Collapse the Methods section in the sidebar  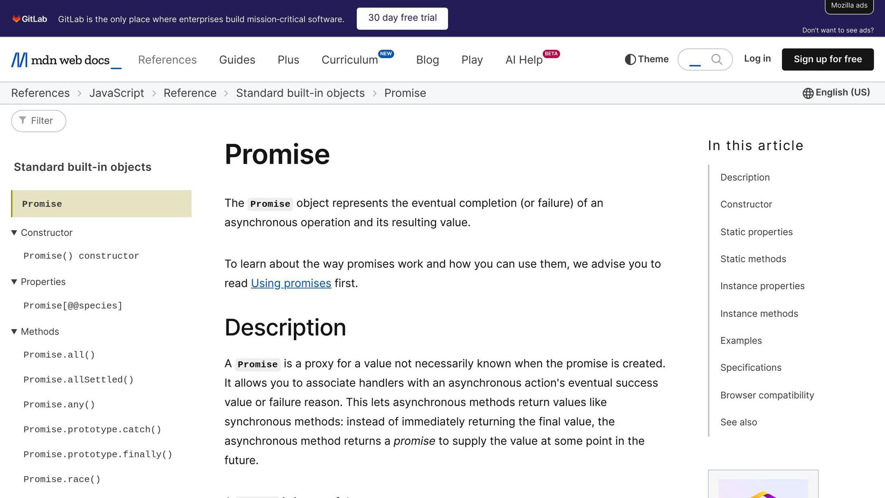[14, 332]
